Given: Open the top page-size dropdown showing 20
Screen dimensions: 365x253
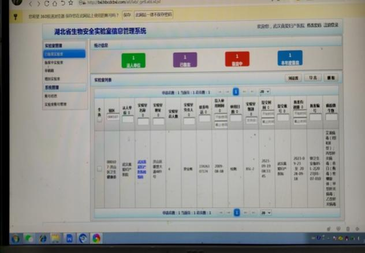Looking at the screenshot, I should tap(265, 91).
